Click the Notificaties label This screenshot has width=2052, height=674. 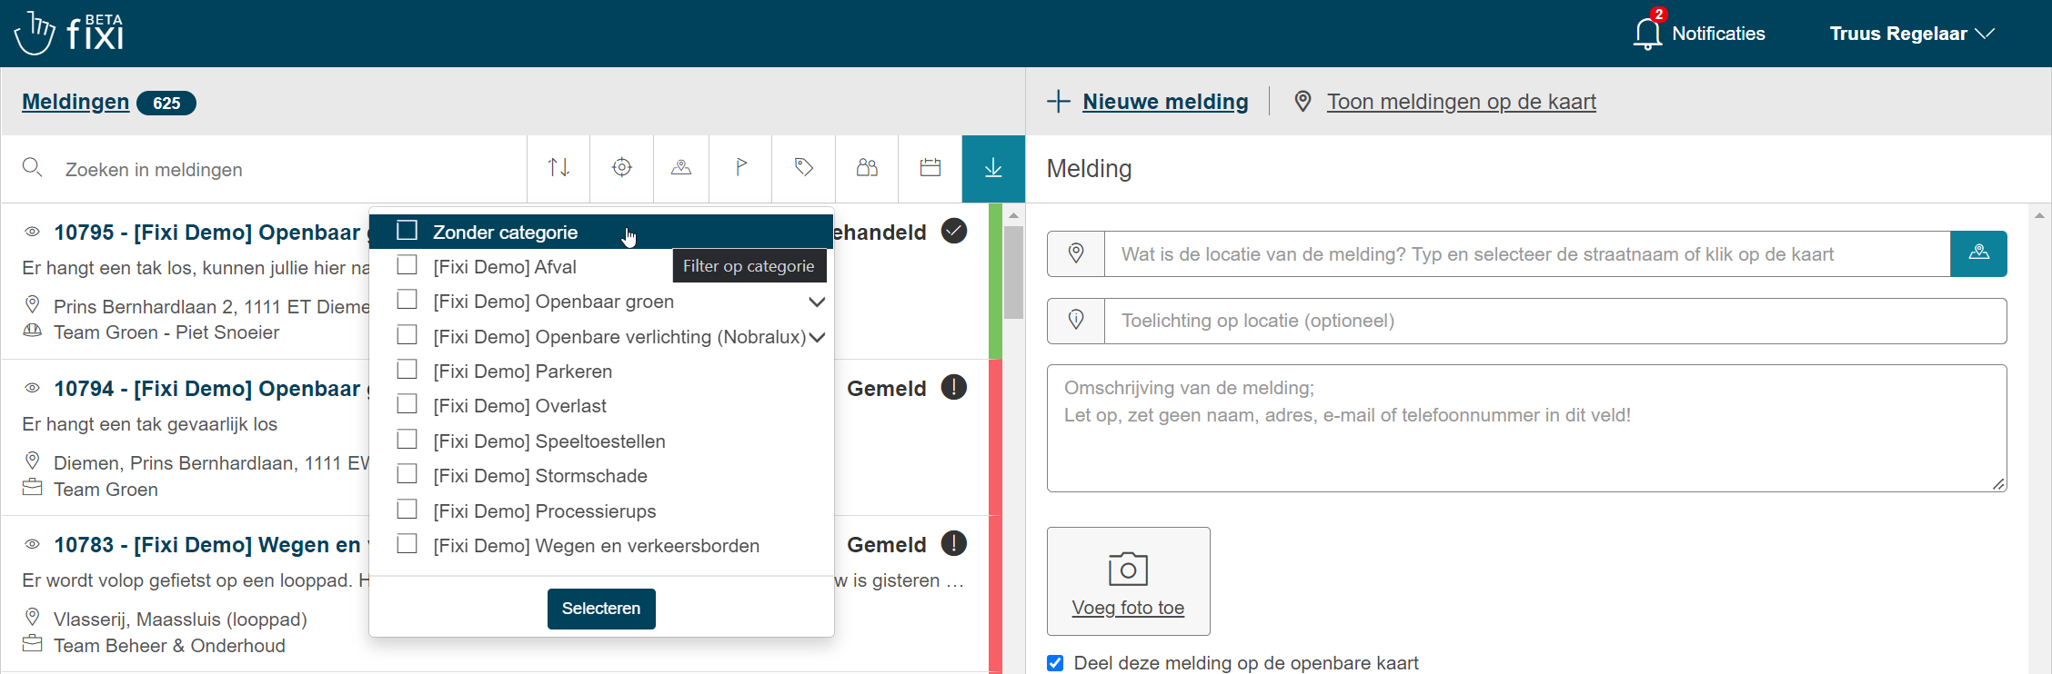1718,34
